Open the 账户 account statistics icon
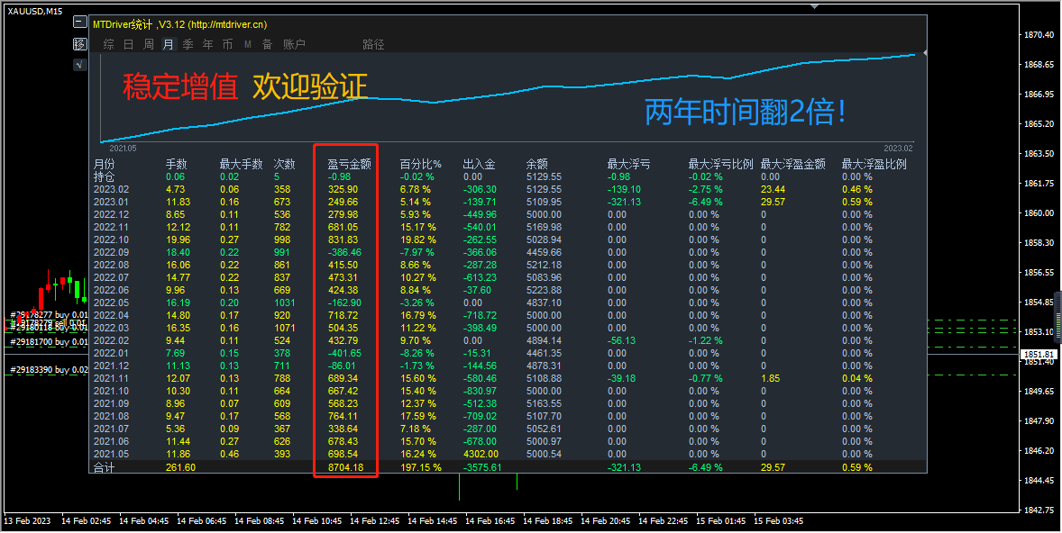This screenshot has height=533, width=1062. point(294,42)
